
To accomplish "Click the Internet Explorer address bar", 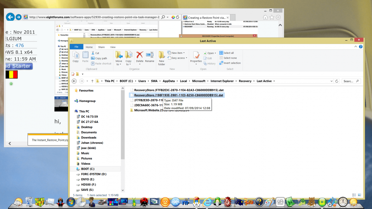I will pyautogui.click(x=95, y=17).
